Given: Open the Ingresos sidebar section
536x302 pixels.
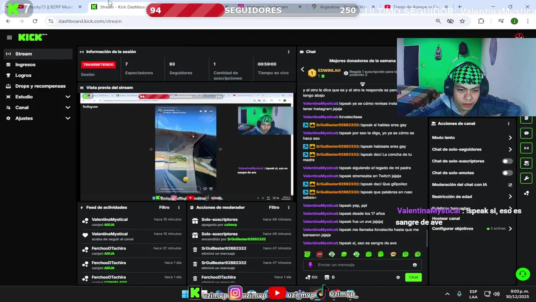Looking at the screenshot, I should pos(38,65).
